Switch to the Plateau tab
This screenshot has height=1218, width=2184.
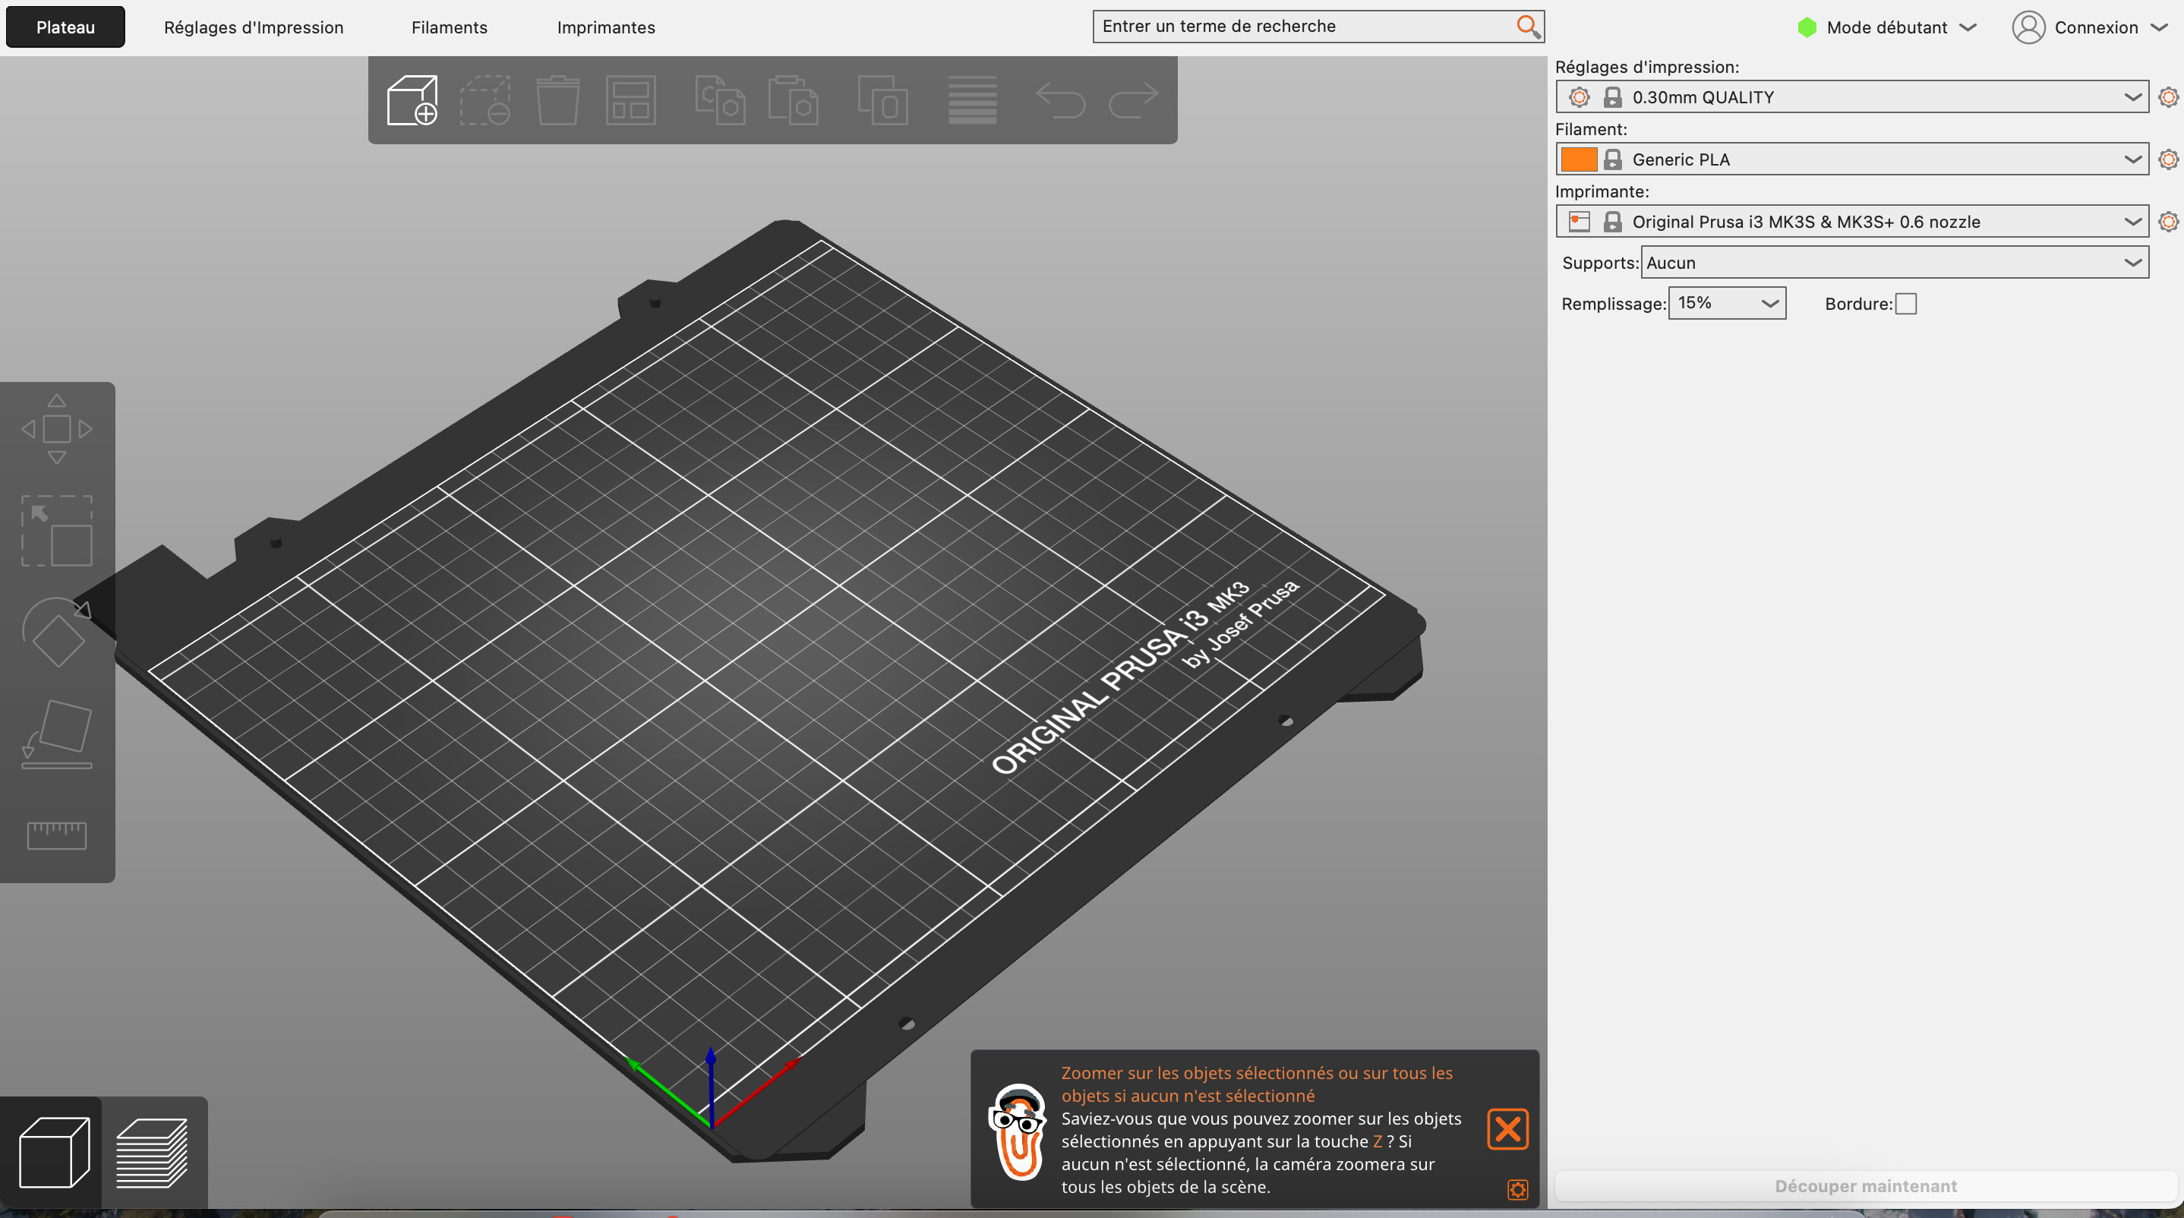[65, 27]
